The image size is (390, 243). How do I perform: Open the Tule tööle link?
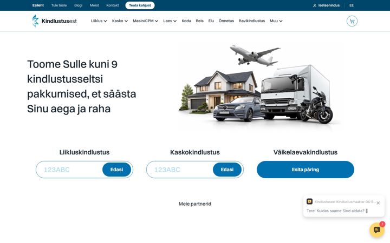[x=59, y=5]
